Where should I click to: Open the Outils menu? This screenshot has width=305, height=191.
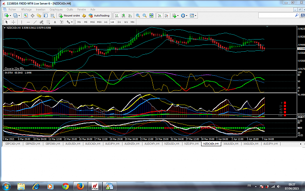click(x=70, y=10)
